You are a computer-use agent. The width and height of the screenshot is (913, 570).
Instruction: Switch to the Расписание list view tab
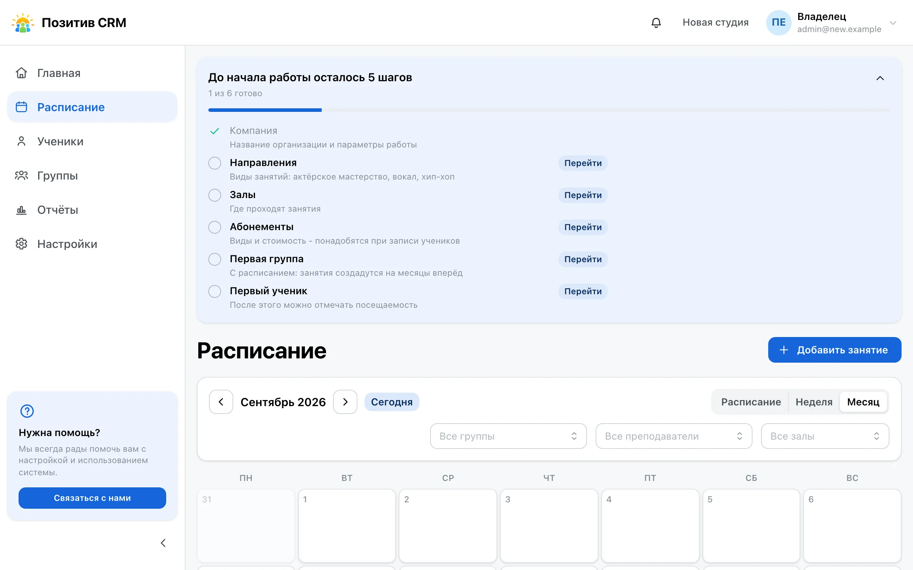(x=751, y=402)
